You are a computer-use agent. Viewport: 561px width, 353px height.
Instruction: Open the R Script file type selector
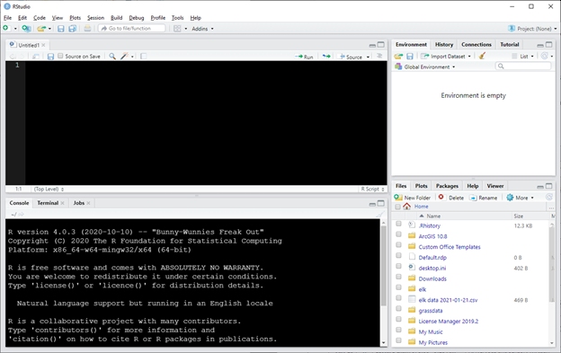pos(372,189)
